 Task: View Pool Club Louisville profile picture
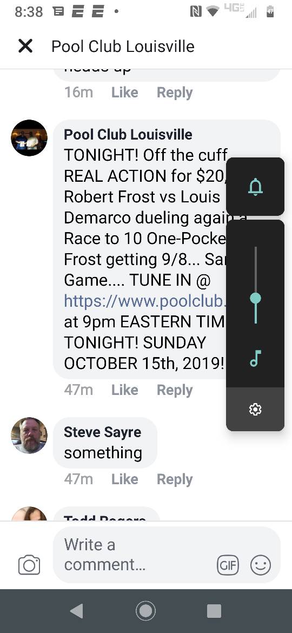29,138
